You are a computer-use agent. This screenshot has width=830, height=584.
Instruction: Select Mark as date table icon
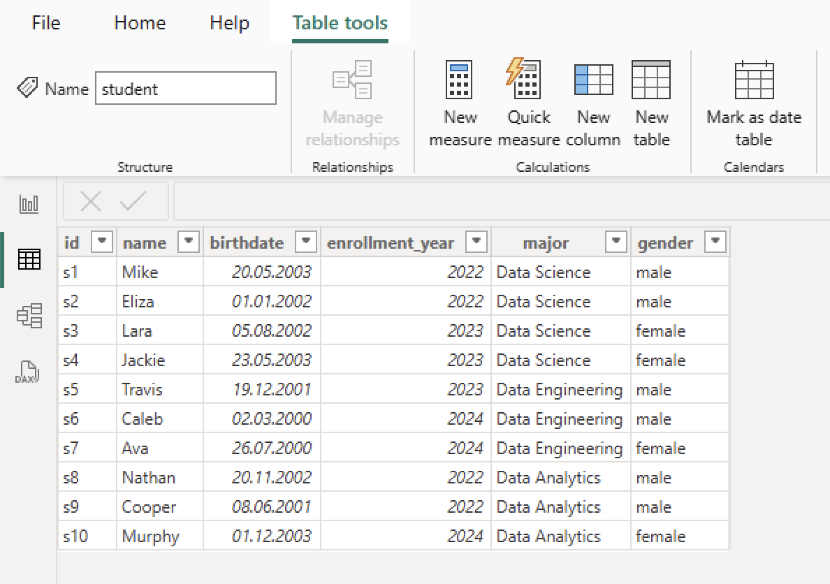click(754, 80)
